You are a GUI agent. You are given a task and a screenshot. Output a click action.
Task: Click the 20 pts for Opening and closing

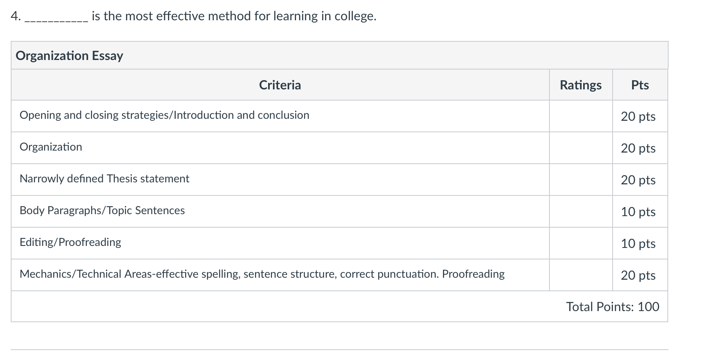638,116
